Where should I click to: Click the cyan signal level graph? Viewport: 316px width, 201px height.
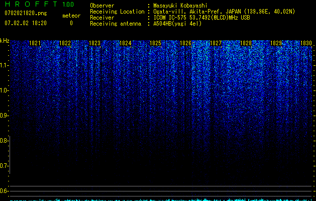coord(161,200)
